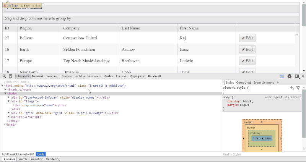Open the PageSpeed tab
Screen dimensions: 306x162
(x=137, y=76)
